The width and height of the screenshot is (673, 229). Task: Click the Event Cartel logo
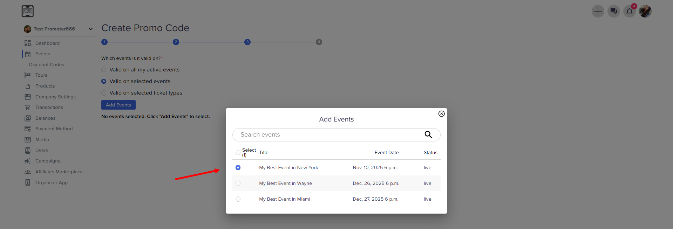pyautogui.click(x=28, y=11)
